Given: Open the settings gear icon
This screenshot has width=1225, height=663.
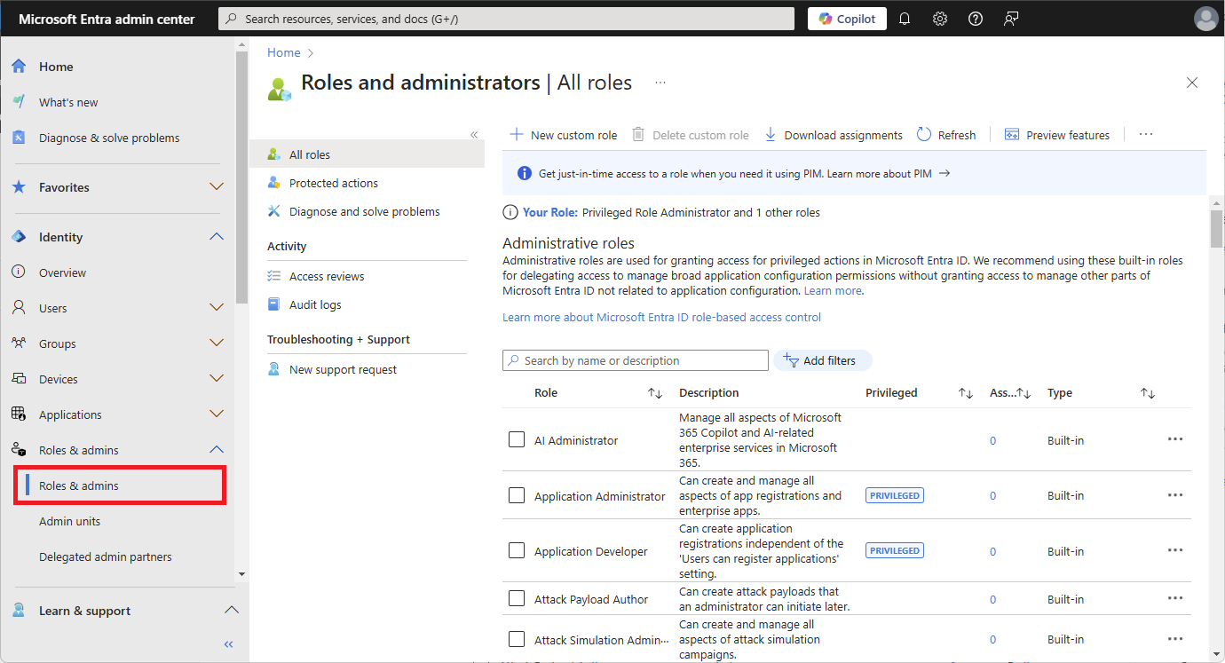Looking at the screenshot, I should click(940, 19).
